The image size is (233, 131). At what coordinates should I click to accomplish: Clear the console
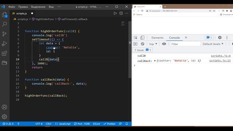tap(142, 44)
